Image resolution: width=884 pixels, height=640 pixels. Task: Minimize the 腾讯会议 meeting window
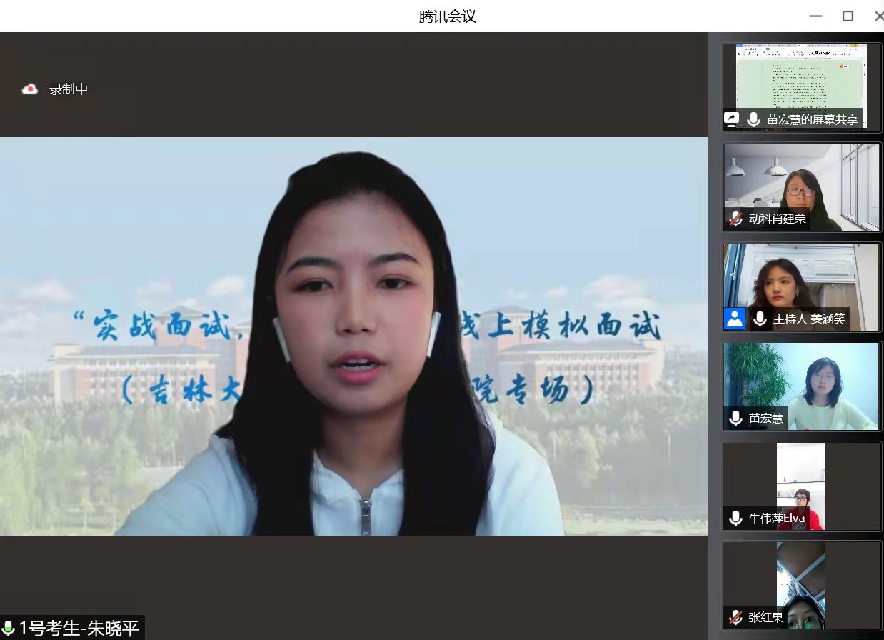point(815,16)
